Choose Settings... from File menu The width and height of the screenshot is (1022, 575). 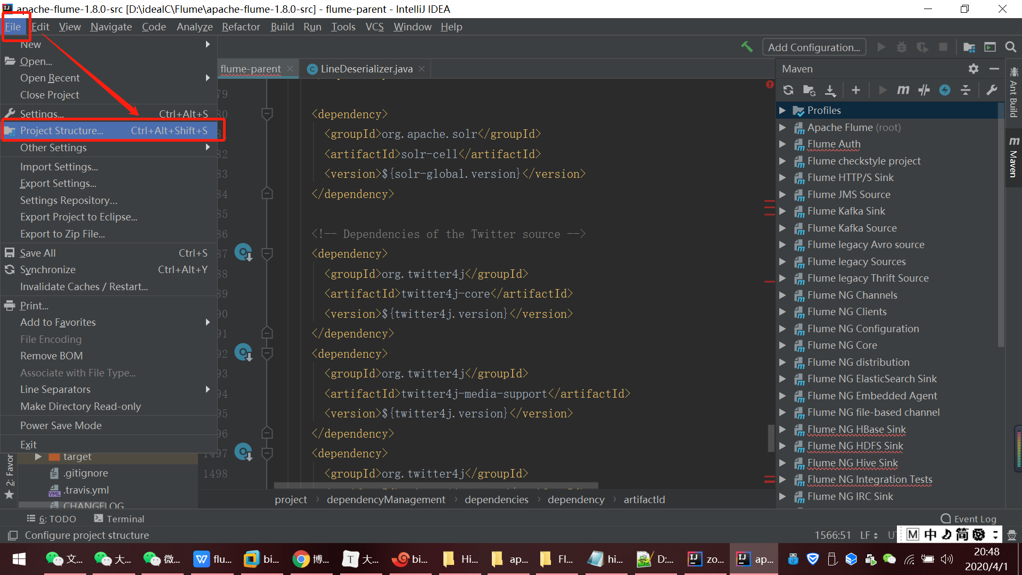coord(109,113)
